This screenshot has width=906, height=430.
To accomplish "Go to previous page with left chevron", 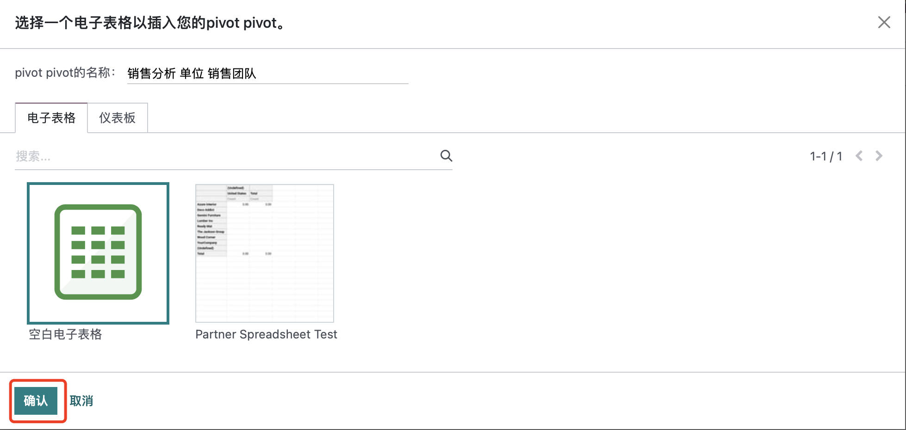I will pos(859,156).
